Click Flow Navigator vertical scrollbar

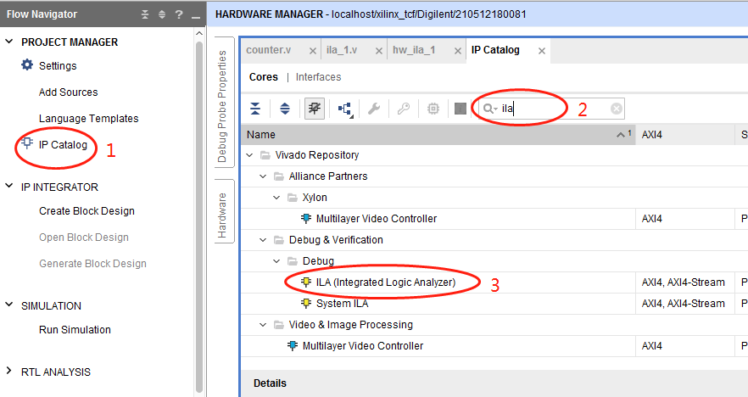tap(199, 215)
